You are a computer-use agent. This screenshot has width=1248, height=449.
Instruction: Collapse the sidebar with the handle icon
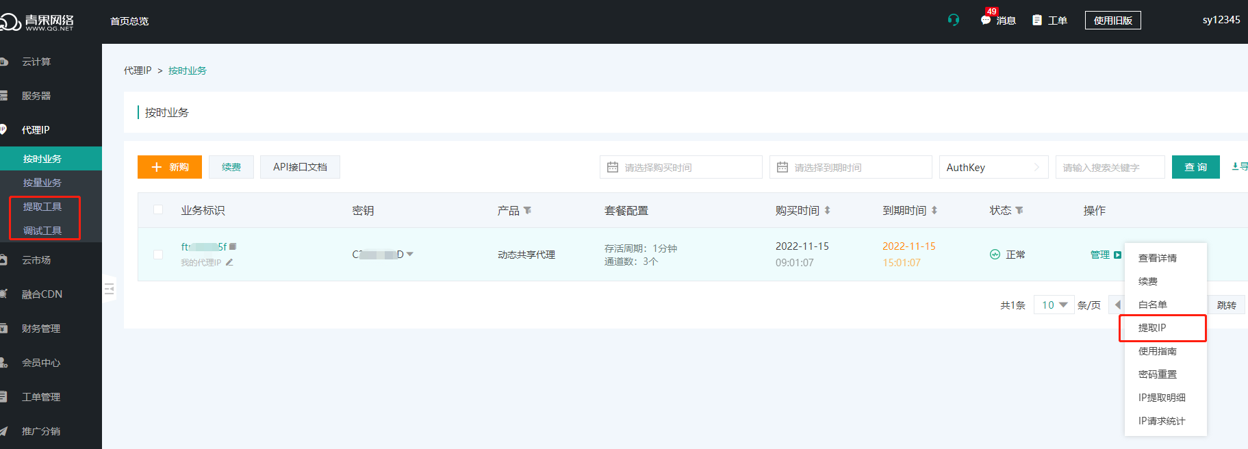(109, 289)
